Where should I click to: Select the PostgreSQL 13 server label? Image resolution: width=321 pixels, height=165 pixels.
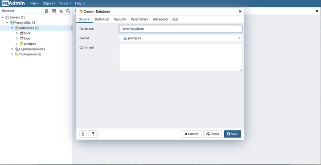25,22
